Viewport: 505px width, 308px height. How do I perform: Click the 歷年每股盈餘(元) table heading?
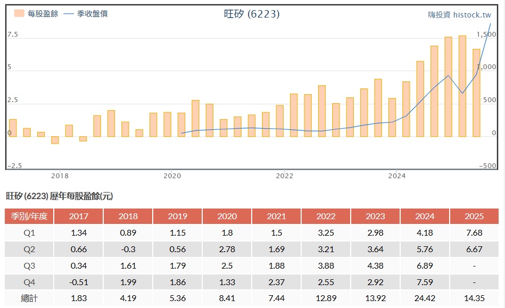point(60,196)
